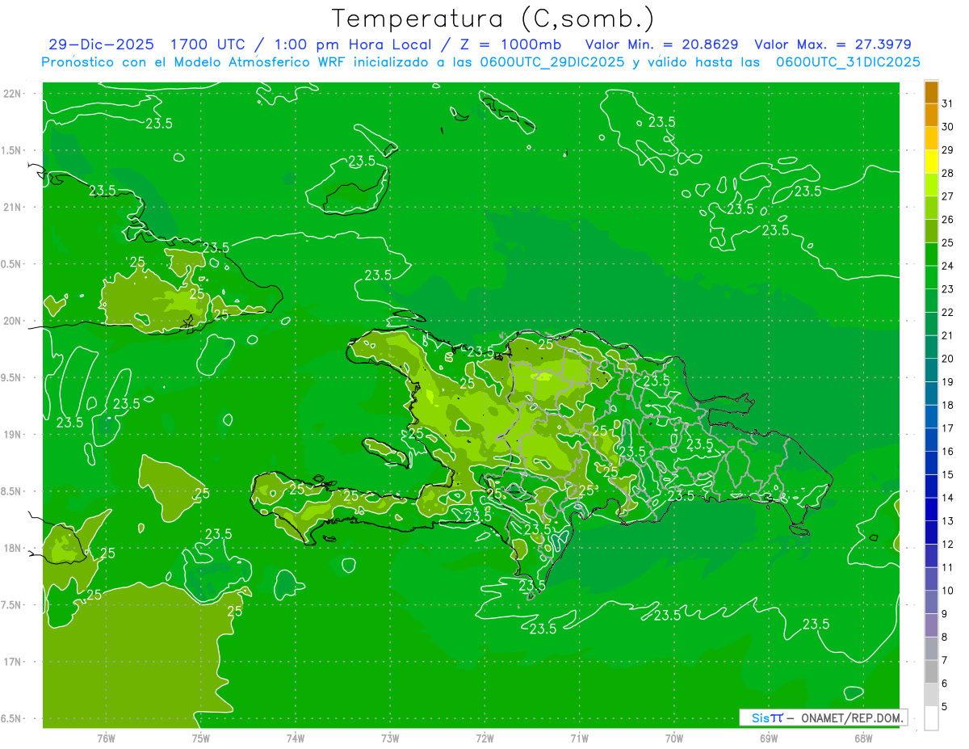969x749 pixels.
Task: Click the "70W" longitude axis label
Action: click(674, 738)
